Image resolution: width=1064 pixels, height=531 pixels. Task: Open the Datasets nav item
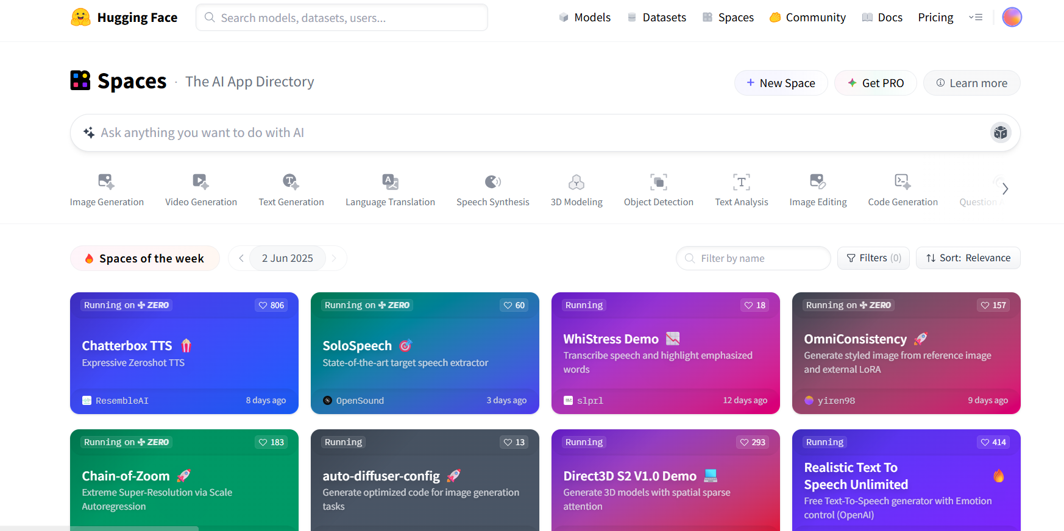(657, 18)
